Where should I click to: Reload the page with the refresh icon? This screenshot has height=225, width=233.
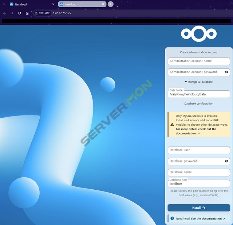point(19,13)
